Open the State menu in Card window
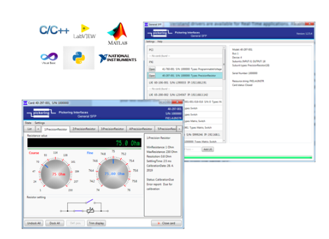 28,123
